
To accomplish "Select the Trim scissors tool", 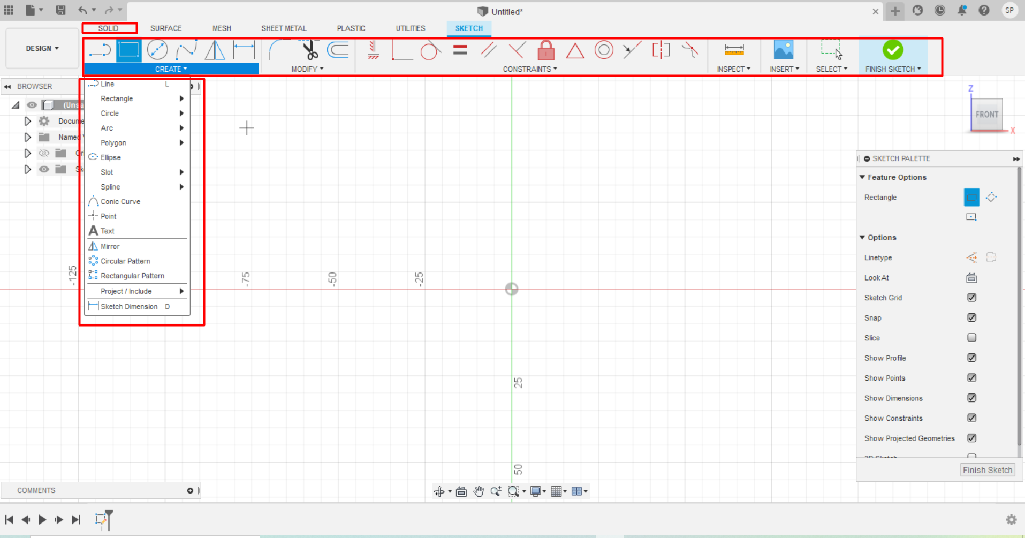I will pyautogui.click(x=309, y=50).
